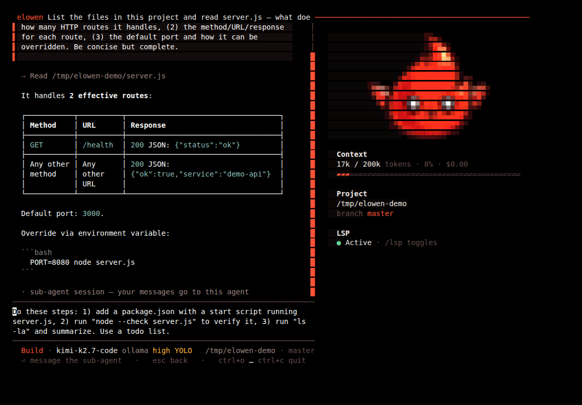Image resolution: width=582 pixels, height=405 pixels.
Task: Click the green LSP Active status dot
Action: pyautogui.click(x=338, y=244)
